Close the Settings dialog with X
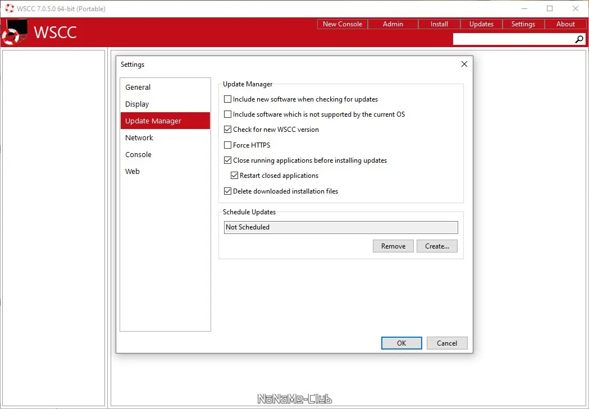 (464, 64)
